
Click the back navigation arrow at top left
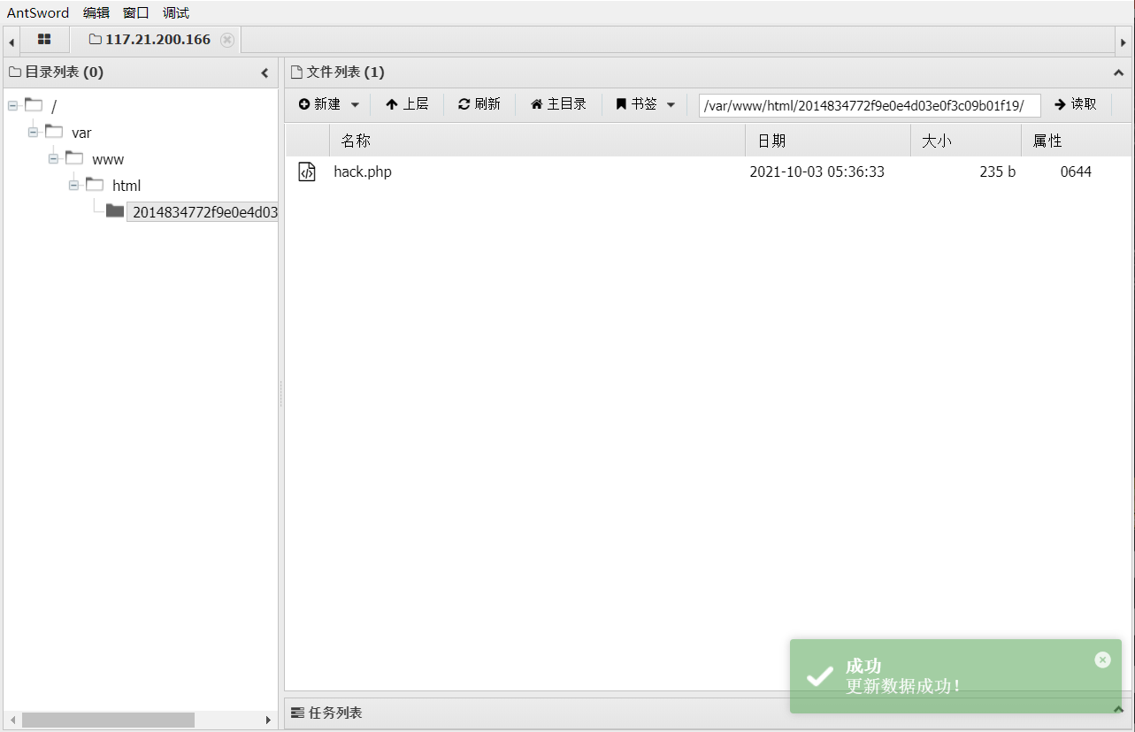pyautogui.click(x=10, y=40)
